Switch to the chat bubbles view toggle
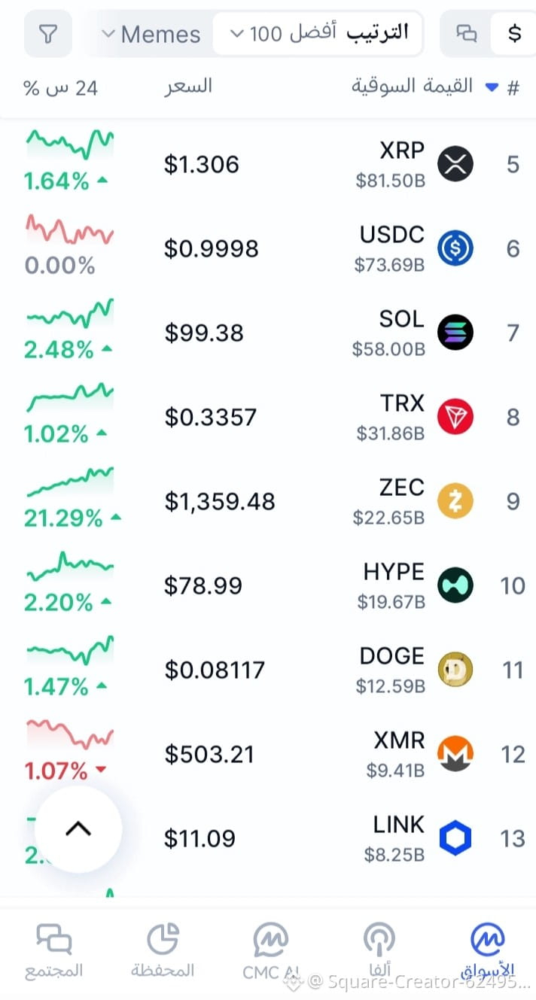The width and height of the screenshot is (536, 1000). pos(467,33)
